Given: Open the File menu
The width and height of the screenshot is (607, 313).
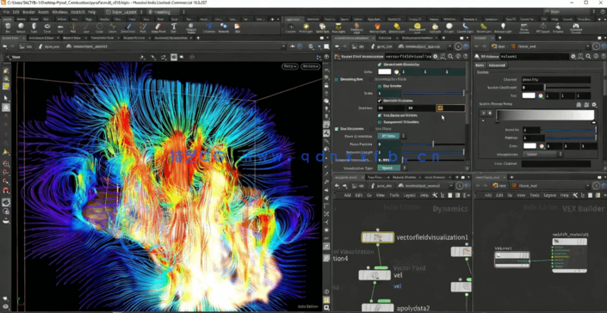Looking at the screenshot, I should (7, 12).
